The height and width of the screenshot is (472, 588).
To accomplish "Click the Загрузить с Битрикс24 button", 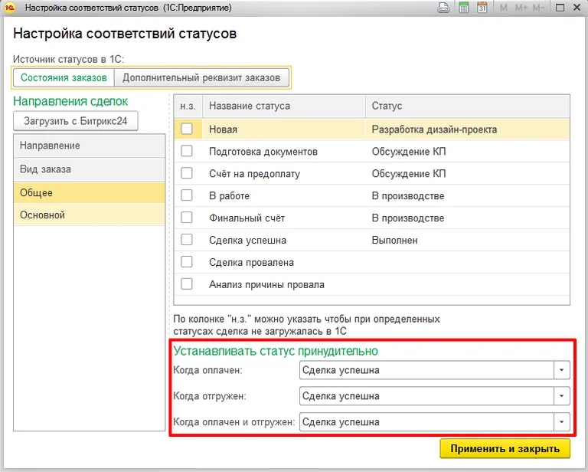I will (76, 121).
